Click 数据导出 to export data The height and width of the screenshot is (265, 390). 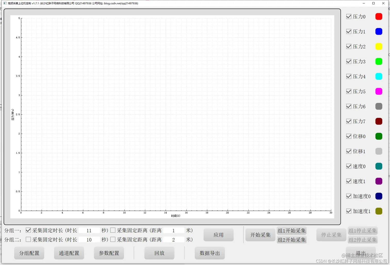209,253
